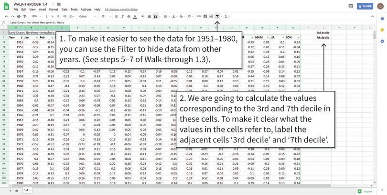Toggle Strikethrough formatting
This screenshot has height=195, width=387.
pyautogui.click(x=129, y=16)
